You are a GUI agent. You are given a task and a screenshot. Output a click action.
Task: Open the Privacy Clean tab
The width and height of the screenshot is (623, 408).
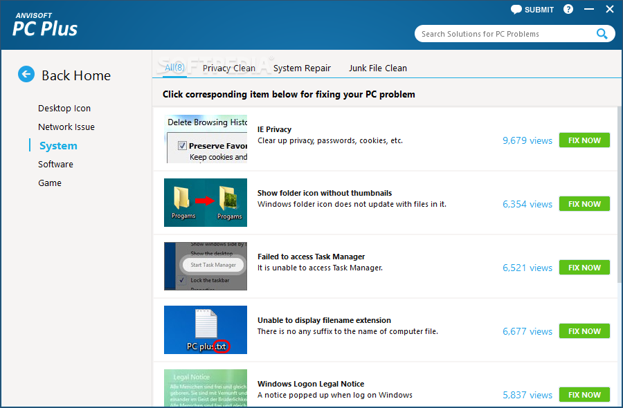[229, 68]
